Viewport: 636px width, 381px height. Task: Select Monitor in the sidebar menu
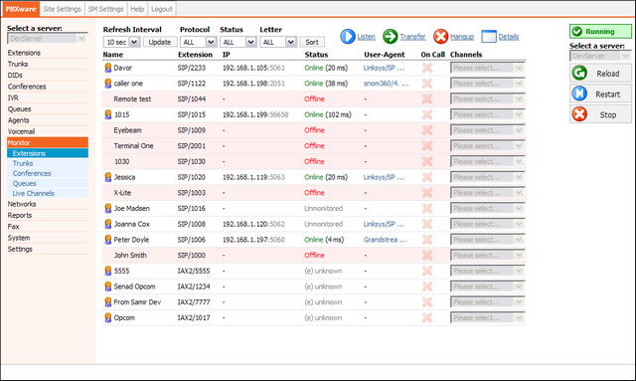coord(48,142)
